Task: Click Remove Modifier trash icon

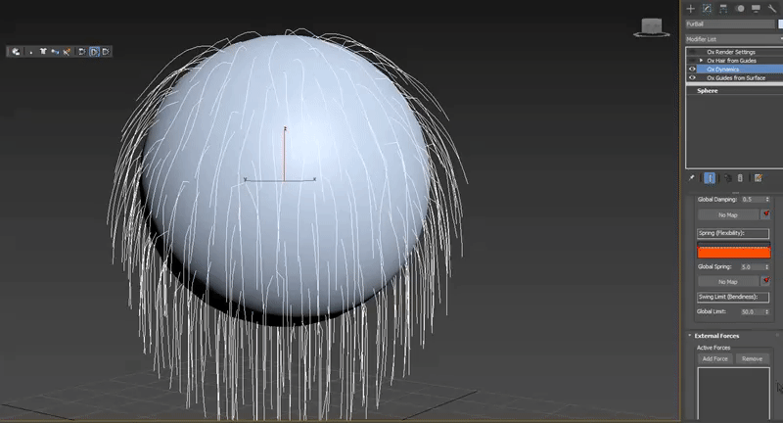Action: pos(740,178)
